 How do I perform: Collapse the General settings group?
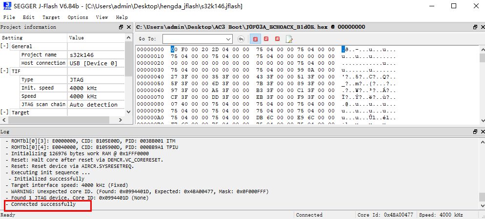(x=4, y=46)
